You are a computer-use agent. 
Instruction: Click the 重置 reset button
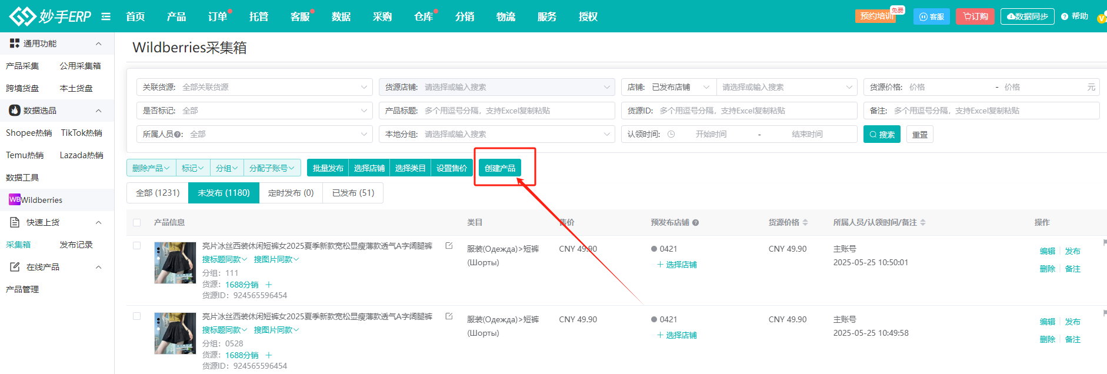coord(920,134)
